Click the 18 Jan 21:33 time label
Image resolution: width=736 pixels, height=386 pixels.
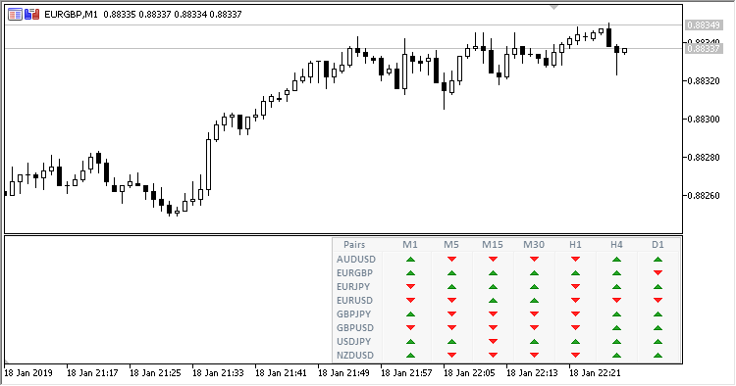click(x=218, y=373)
